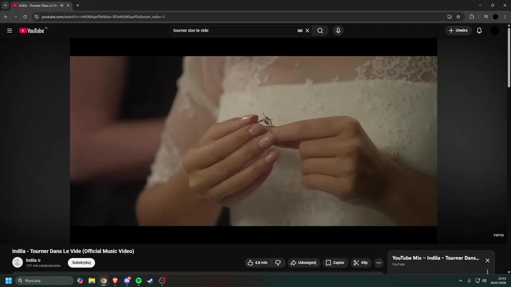
Task: Open Windows Start menu
Action: 8,281
